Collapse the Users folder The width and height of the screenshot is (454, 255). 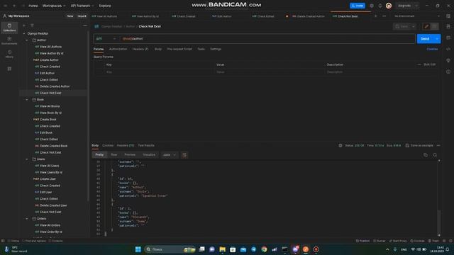click(27, 159)
